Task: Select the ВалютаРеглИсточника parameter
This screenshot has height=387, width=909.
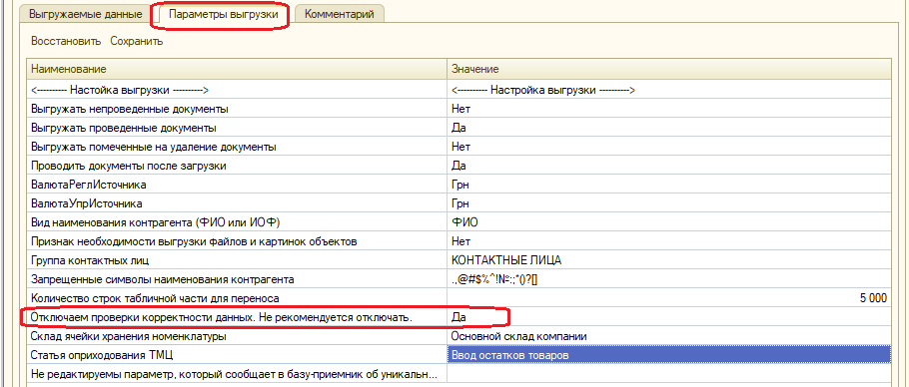Action: tap(237, 186)
